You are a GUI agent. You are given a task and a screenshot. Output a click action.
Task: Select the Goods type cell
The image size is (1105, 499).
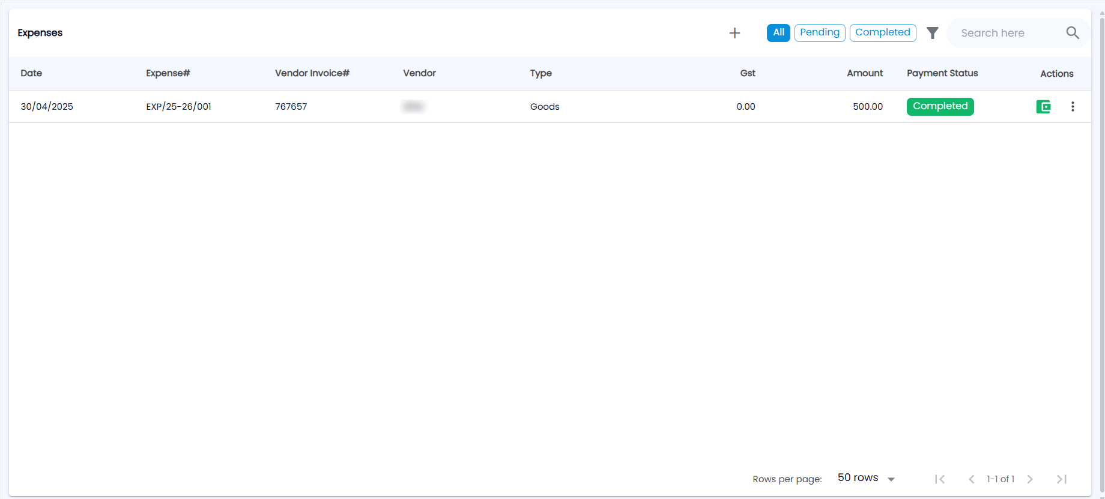coord(545,107)
